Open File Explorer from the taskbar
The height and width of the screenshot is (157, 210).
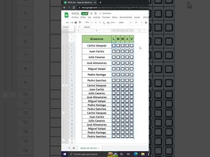[143, 154]
